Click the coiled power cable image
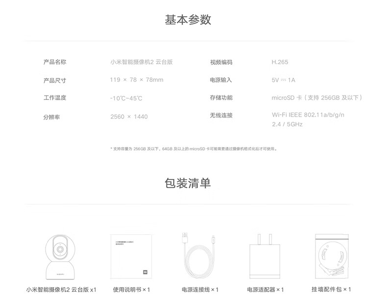Screen dimensions: 387x295 200,256
